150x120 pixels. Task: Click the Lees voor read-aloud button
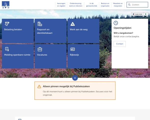pos(137,14)
